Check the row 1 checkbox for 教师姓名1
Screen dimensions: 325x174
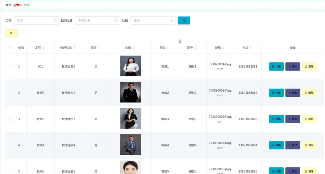pyautogui.click(x=11, y=66)
